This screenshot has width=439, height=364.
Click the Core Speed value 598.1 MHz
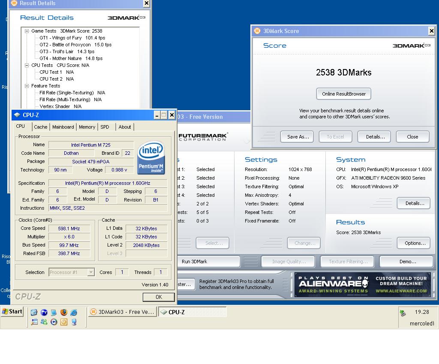coord(69,229)
